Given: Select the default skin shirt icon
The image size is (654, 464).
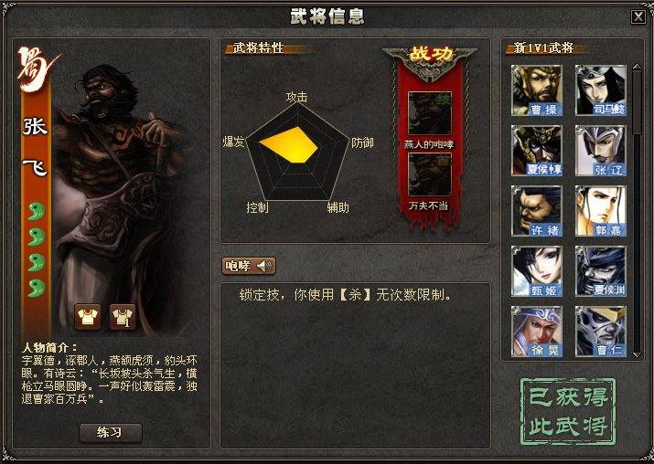Looking at the screenshot, I should (x=88, y=317).
